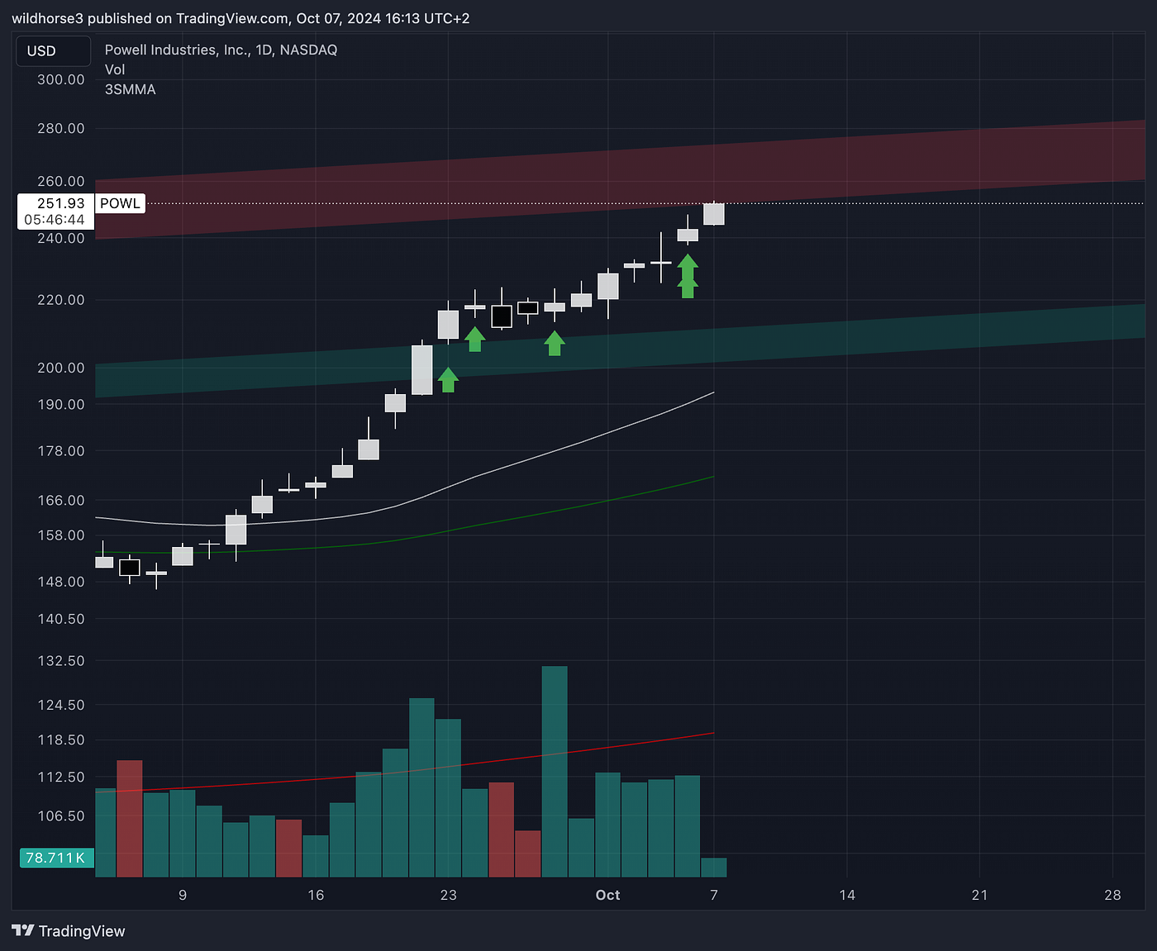Image resolution: width=1157 pixels, height=951 pixels.
Task: Click the 106.50 price axis label
Action: (61, 815)
